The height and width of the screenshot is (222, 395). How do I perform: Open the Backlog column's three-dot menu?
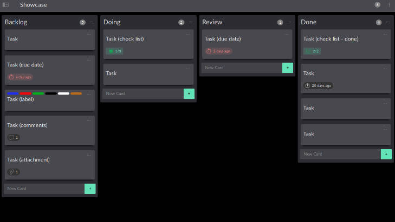[x=92, y=22]
